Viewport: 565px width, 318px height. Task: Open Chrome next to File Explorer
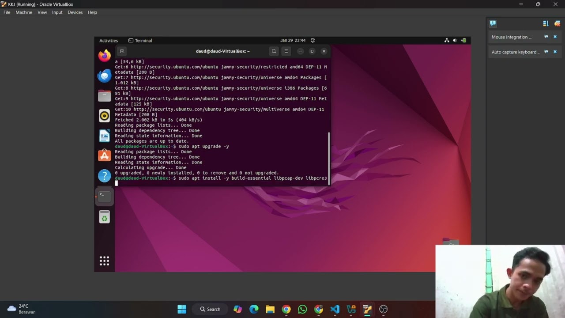click(x=286, y=309)
